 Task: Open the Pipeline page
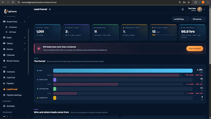click(10, 83)
